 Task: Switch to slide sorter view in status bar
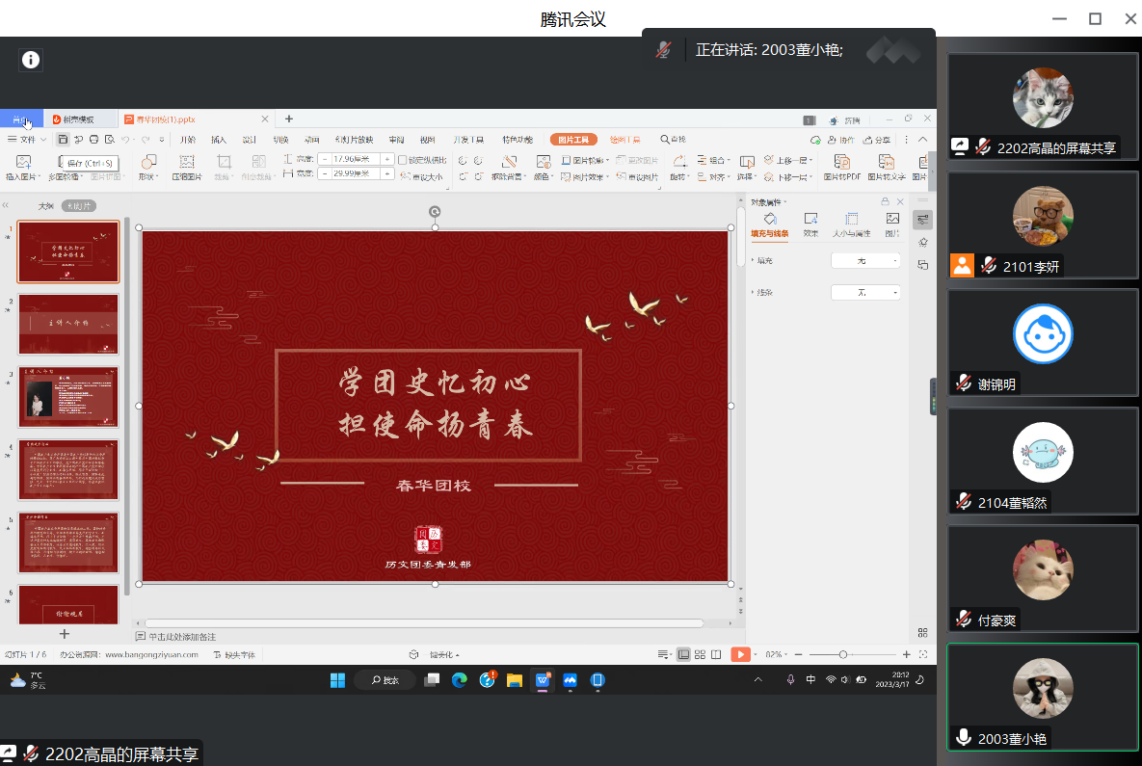pyautogui.click(x=701, y=654)
